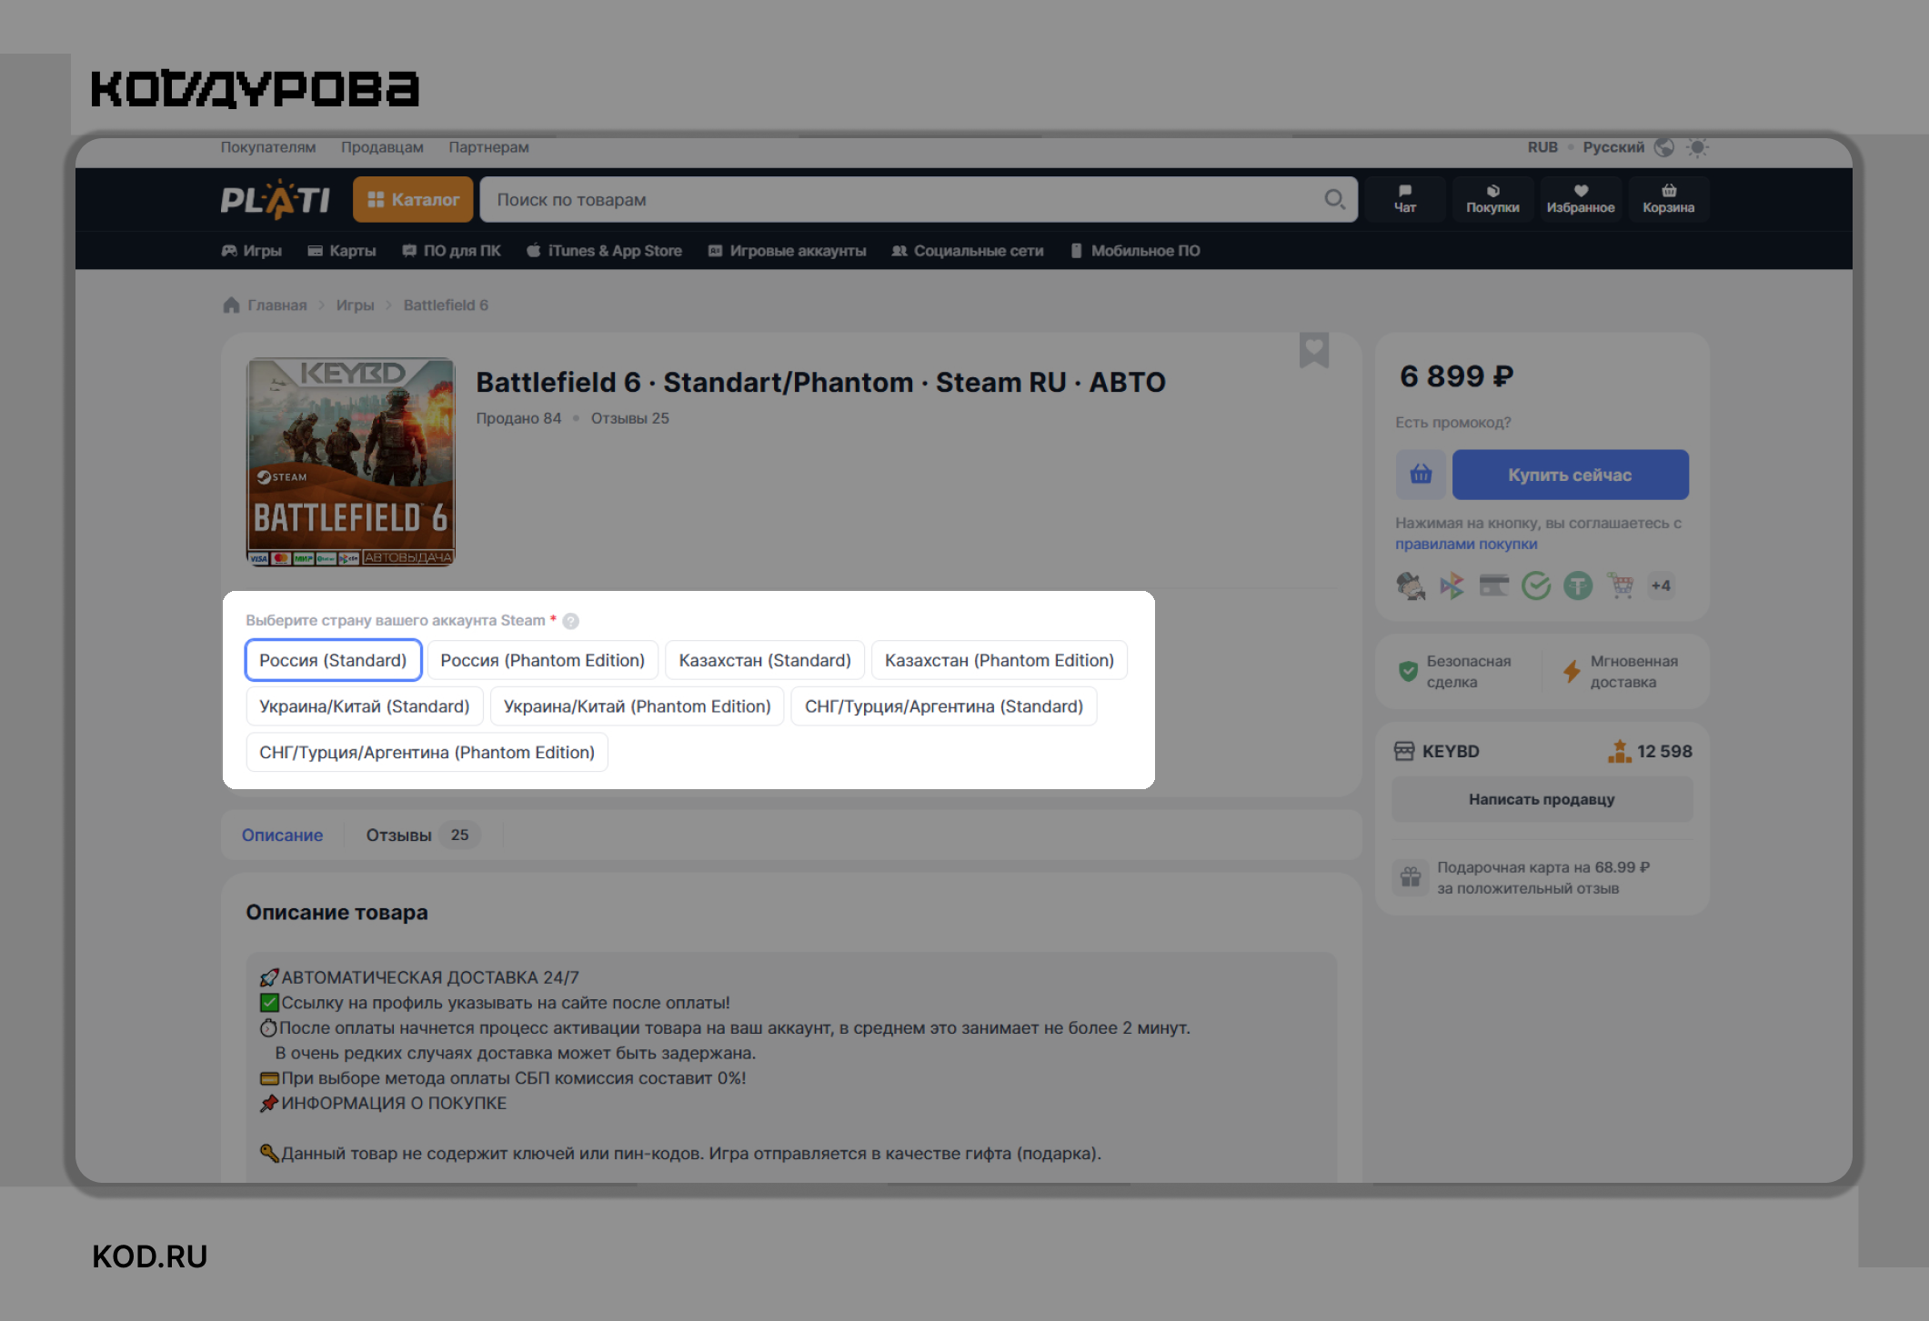
Task: Click the Мгновенная доставка lightning icon
Action: [1572, 672]
